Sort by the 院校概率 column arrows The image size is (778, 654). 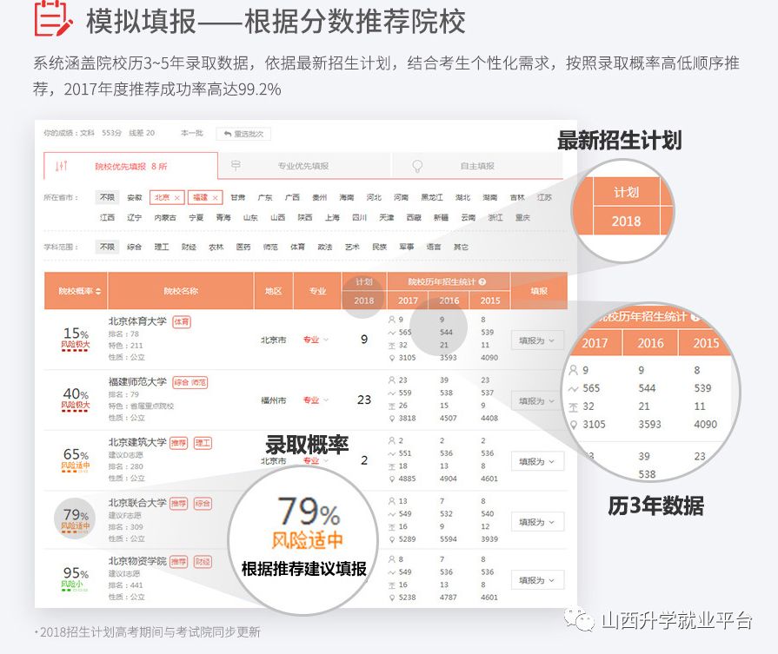(x=97, y=291)
